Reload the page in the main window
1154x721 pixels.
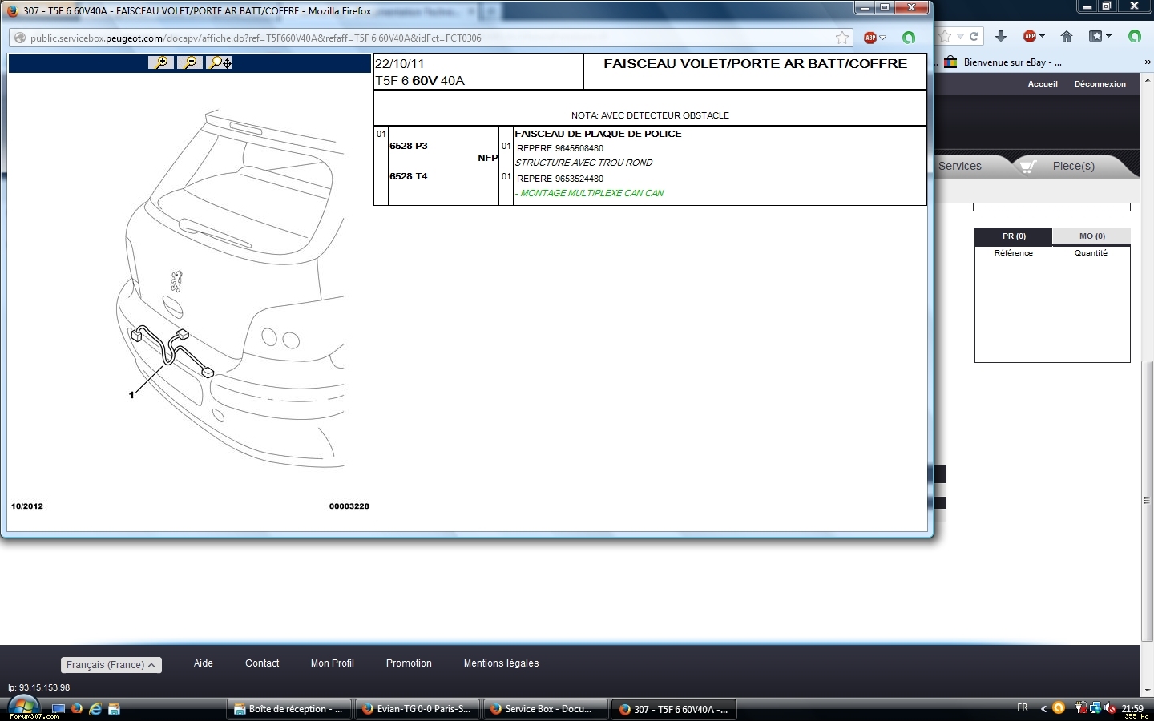(974, 36)
